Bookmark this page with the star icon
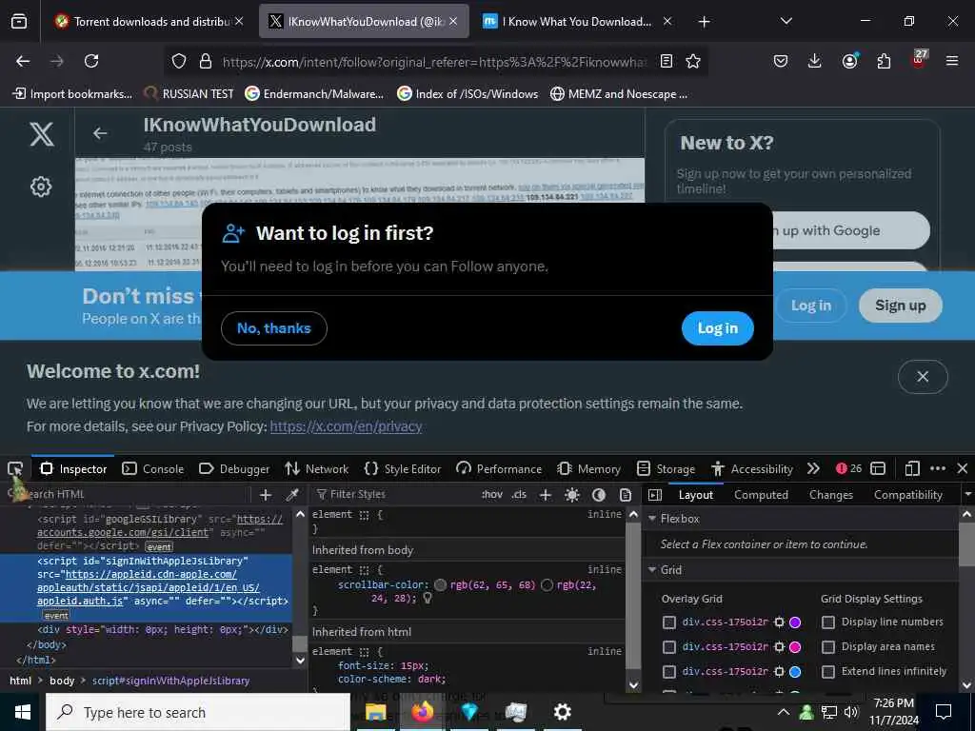975x731 pixels. (x=693, y=61)
